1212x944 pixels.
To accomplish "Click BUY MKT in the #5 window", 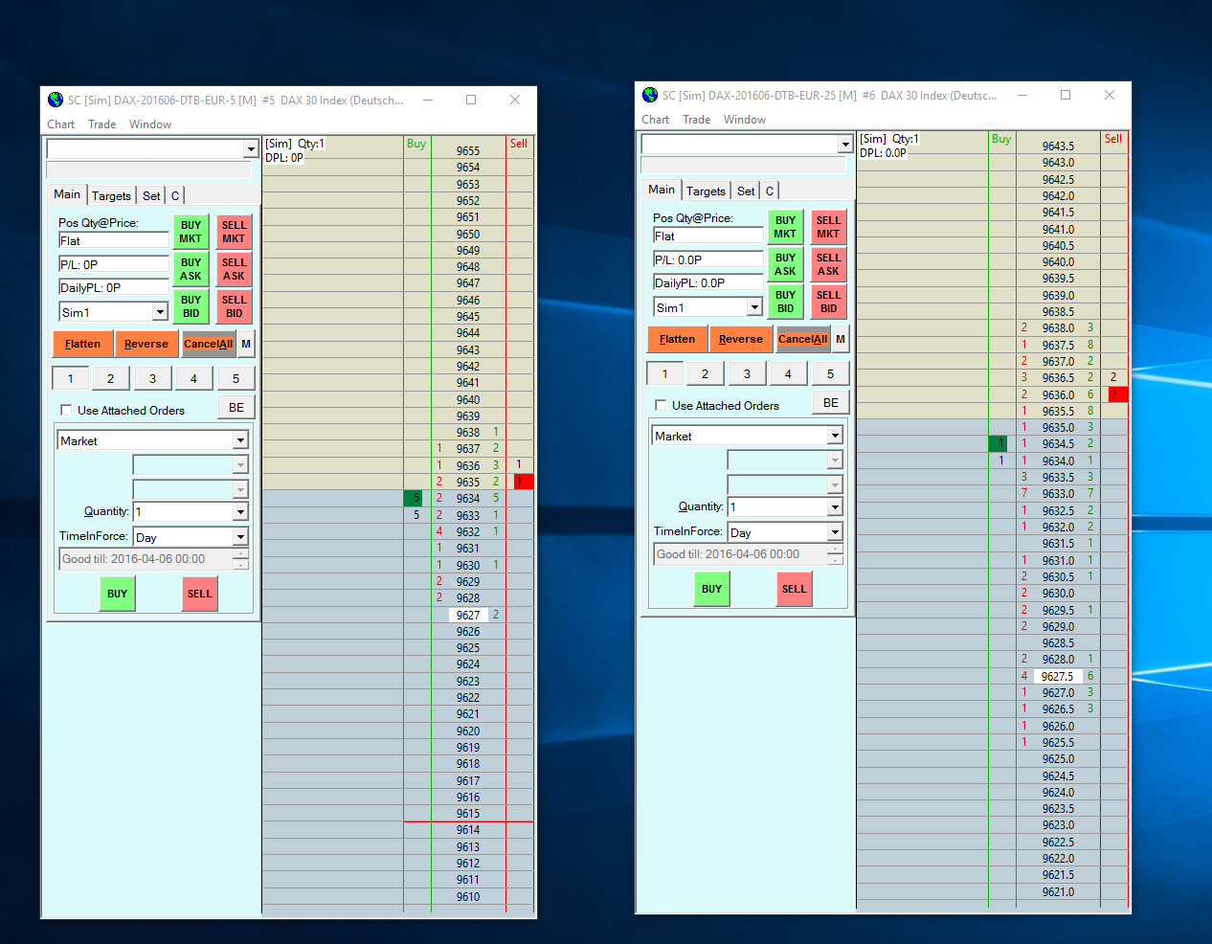I will pos(191,233).
